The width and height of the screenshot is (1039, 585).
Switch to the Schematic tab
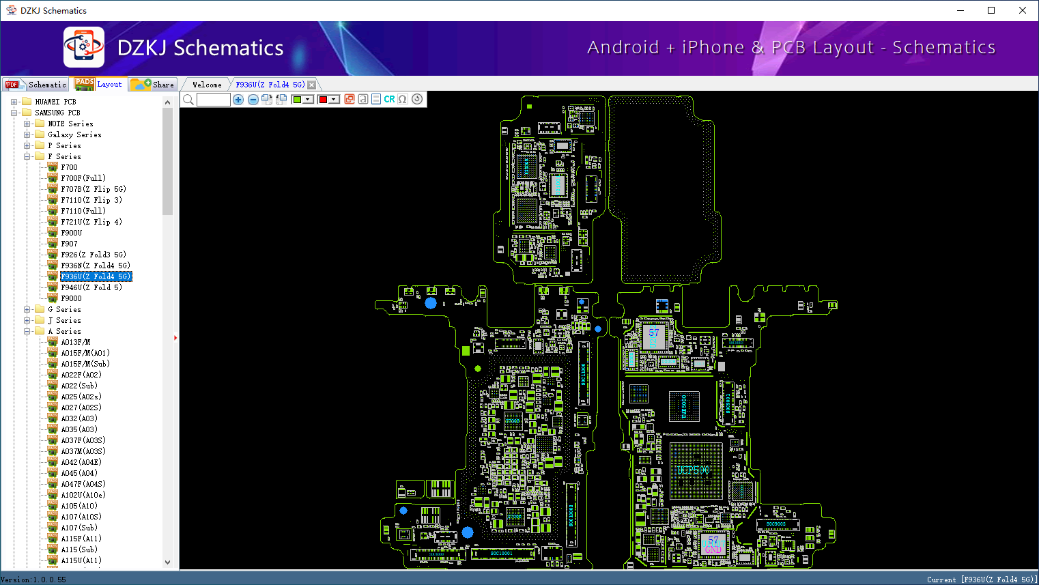click(35, 85)
